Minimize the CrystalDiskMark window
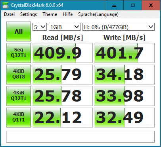The image size is (161, 147). pyautogui.click(x=114, y=5)
